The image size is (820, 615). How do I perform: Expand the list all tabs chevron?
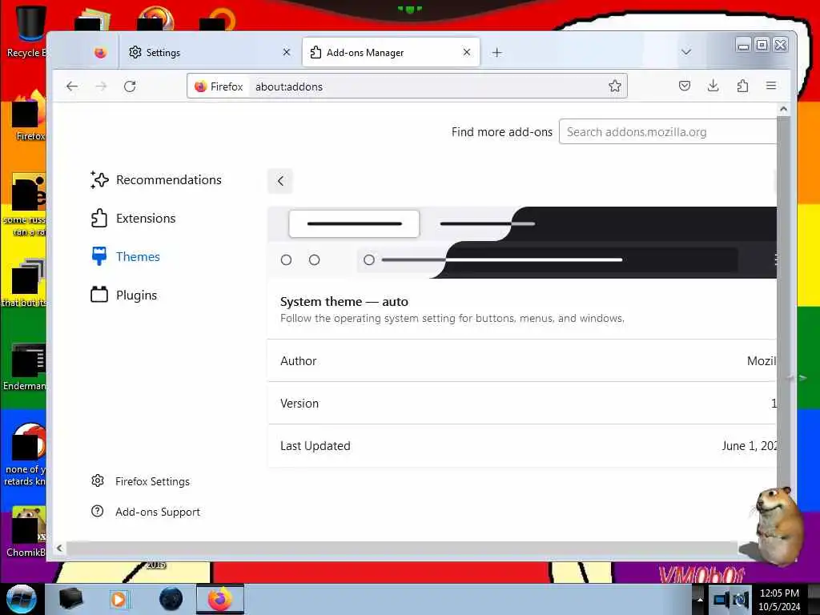tap(686, 52)
